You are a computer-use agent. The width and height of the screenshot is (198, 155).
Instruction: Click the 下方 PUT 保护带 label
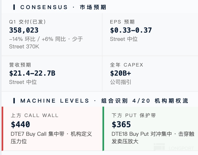tap(134, 115)
